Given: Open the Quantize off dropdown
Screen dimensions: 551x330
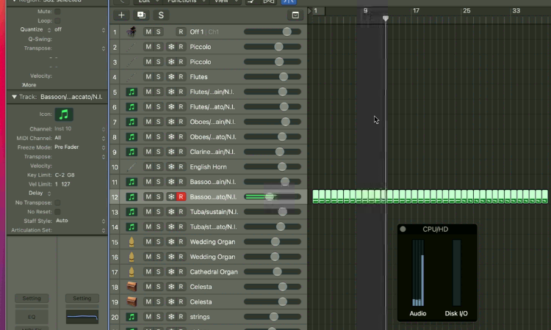Looking at the screenshot, I should (x=79, y=30).
